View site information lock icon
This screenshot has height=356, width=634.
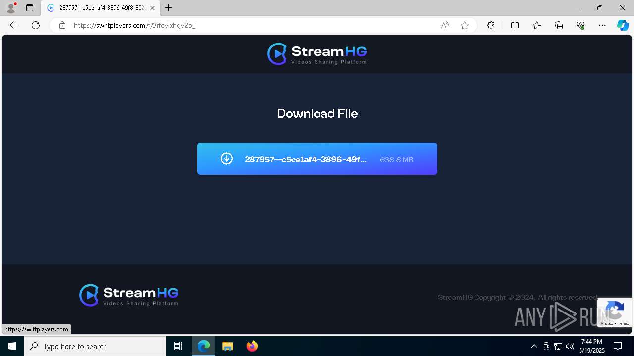pyautogui.click(x=62, y=25)
